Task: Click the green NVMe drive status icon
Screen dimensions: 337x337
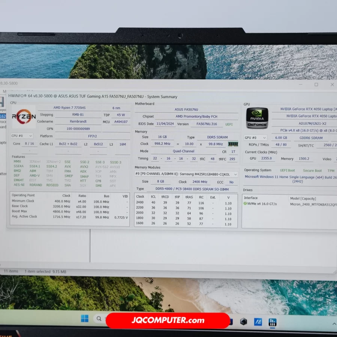Action: coord(245,204)
